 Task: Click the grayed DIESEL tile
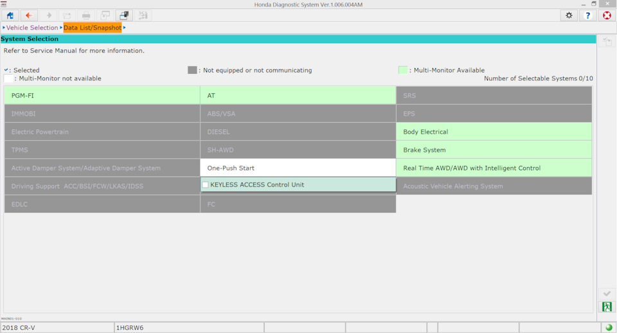click(x=298, y=132)
